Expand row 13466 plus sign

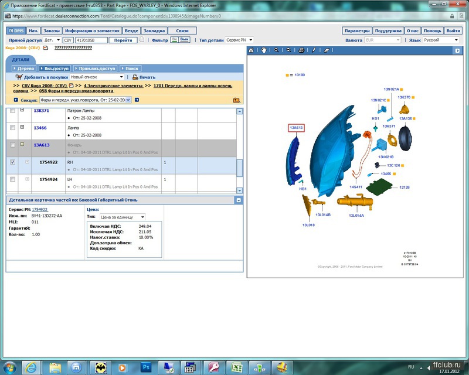22,127
